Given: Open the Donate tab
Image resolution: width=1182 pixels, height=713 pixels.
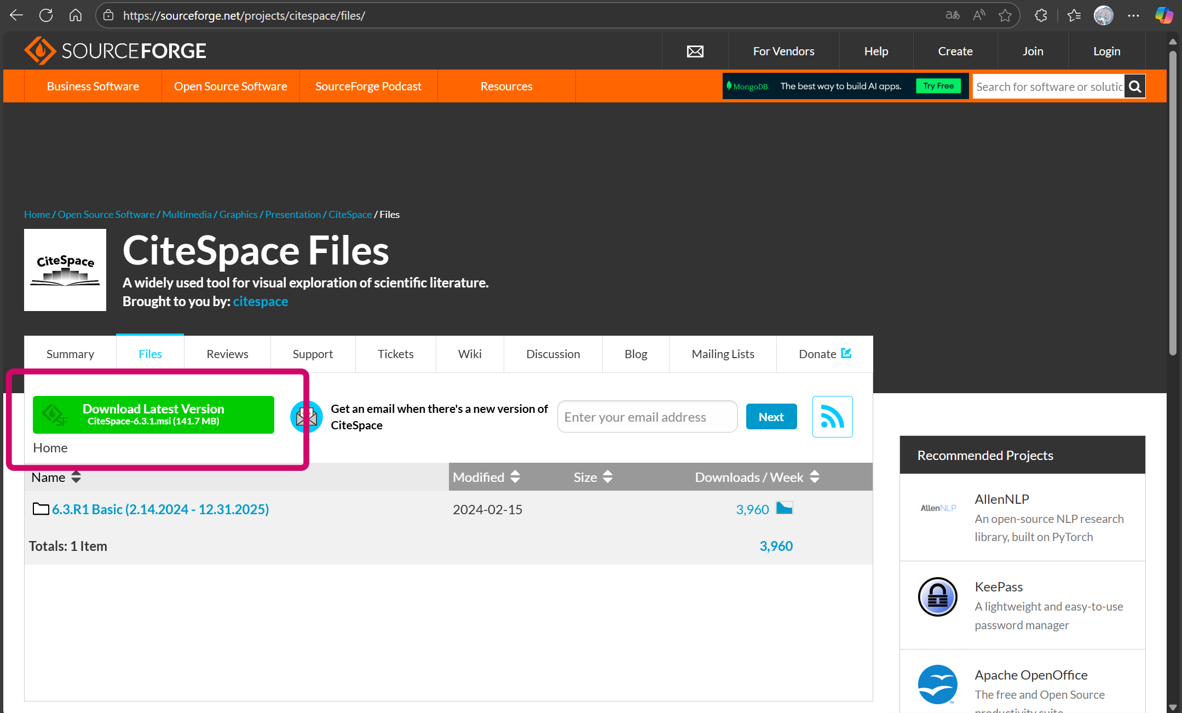Looking at the screenshot, I should click(x=824, y=354).
